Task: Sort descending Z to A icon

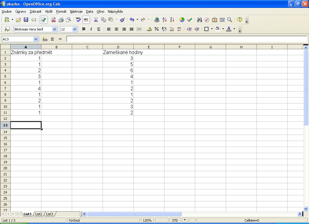Action: (x=172, y=20)
